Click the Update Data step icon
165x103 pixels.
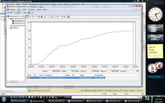pos(65,17)
